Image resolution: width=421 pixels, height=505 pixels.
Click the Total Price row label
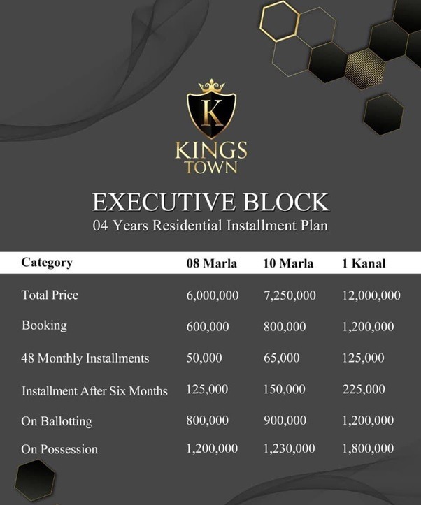tap(50, 295)
